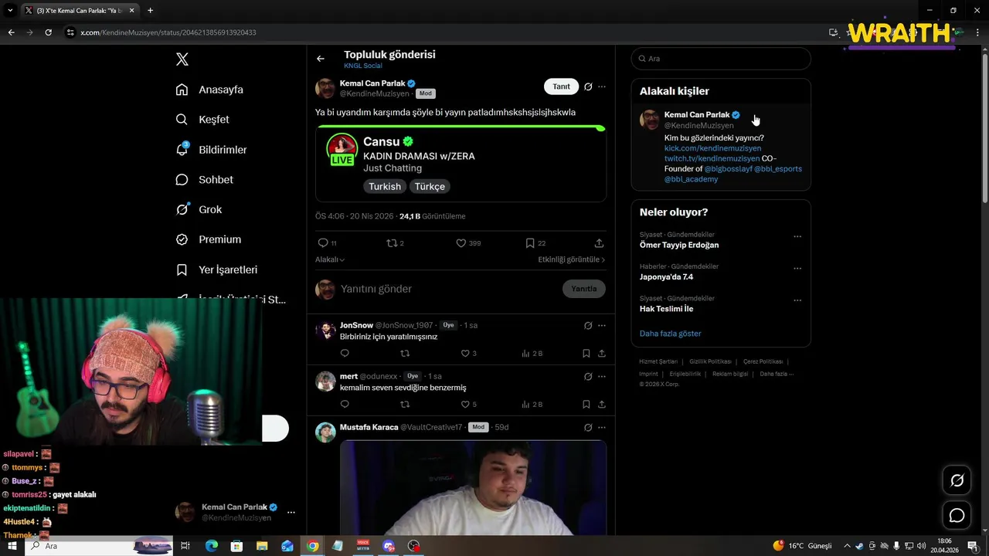Open Grok from the sidebar
This screenshot has width=989, height=556.
[x=199, y=209]
